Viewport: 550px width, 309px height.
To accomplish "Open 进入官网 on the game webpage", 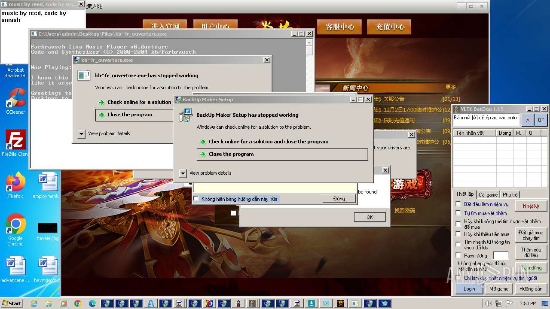I will 165,26.
